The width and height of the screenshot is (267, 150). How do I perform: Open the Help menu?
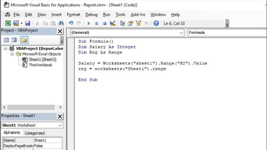175,15
